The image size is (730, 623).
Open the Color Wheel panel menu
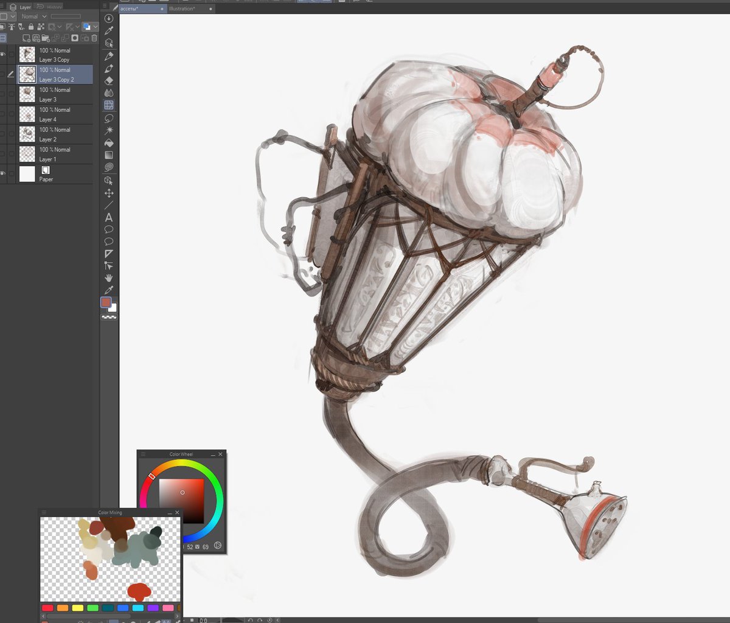pyautogui.click(x=143, y=454)
